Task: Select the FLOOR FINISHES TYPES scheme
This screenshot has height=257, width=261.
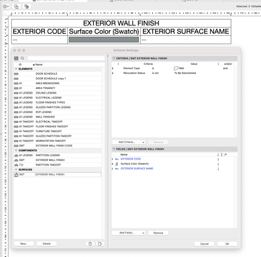Action: (x=57, y=103)
